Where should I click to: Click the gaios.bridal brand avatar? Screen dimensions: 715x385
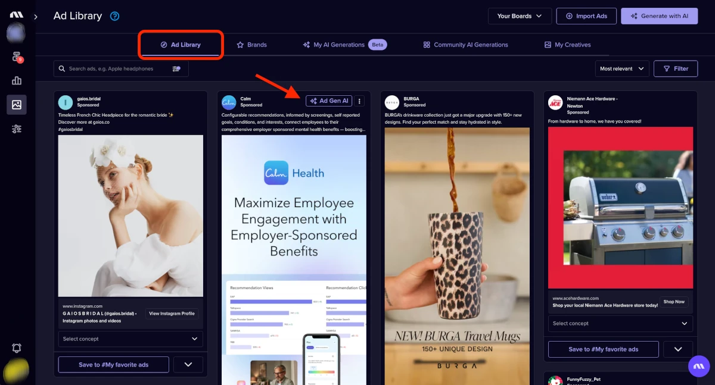[66, 102]
